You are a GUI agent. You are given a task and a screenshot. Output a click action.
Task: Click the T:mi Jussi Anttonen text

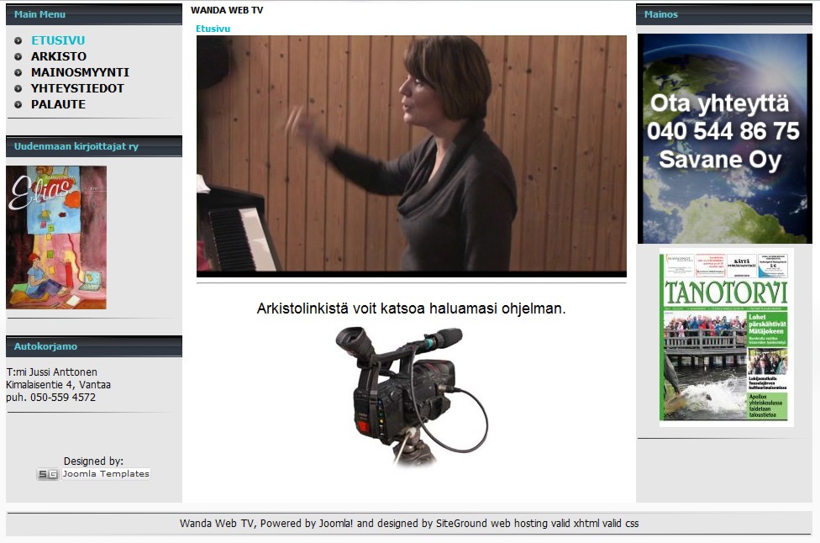click(52, 372)
